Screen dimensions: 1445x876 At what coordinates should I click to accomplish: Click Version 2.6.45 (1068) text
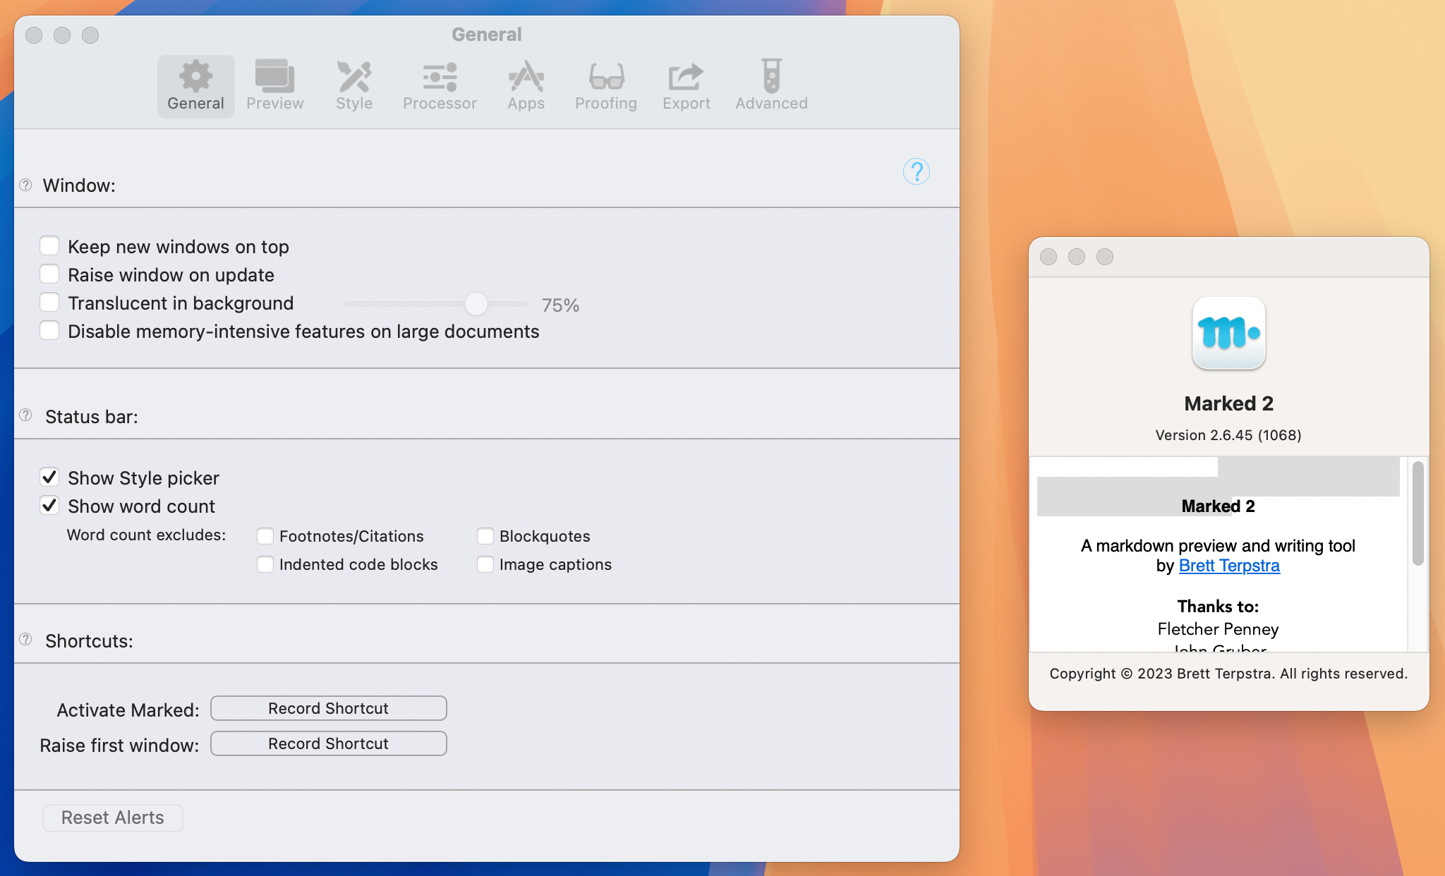pos(1228,435)
